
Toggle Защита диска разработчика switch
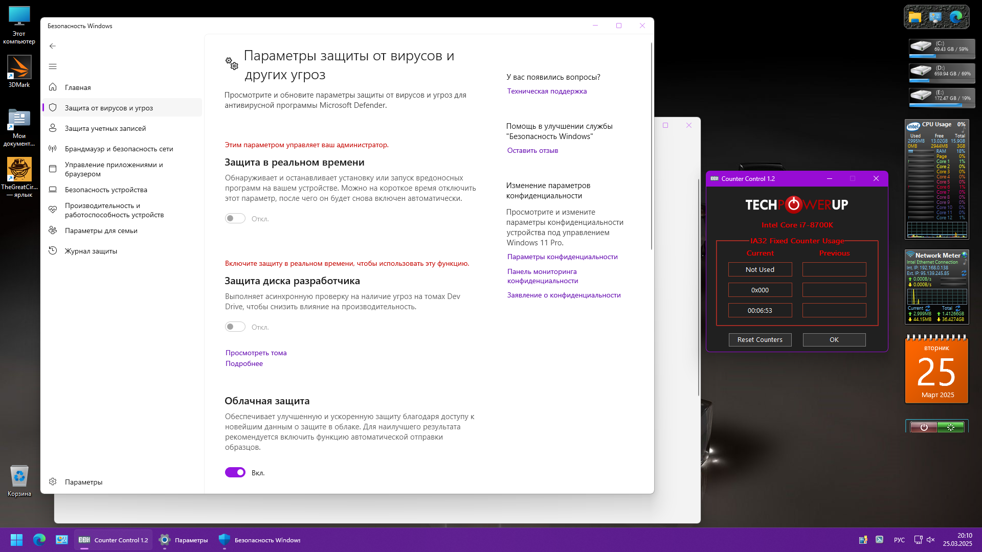click(x=235, y=327)
